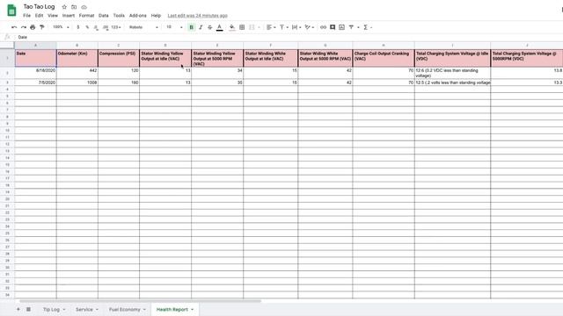Format as currency with dollar icon

pyautogui.click(x=78, y=27)
